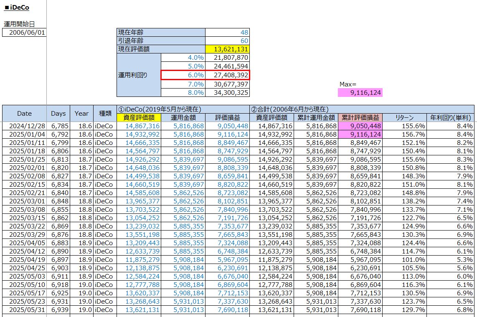Select the 種類 column header
This screenshot has width=477, height=317.
pos(104,113)
